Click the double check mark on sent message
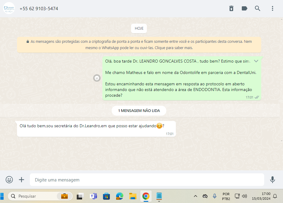This screenshot has width=283, height=203. [257, 97]
